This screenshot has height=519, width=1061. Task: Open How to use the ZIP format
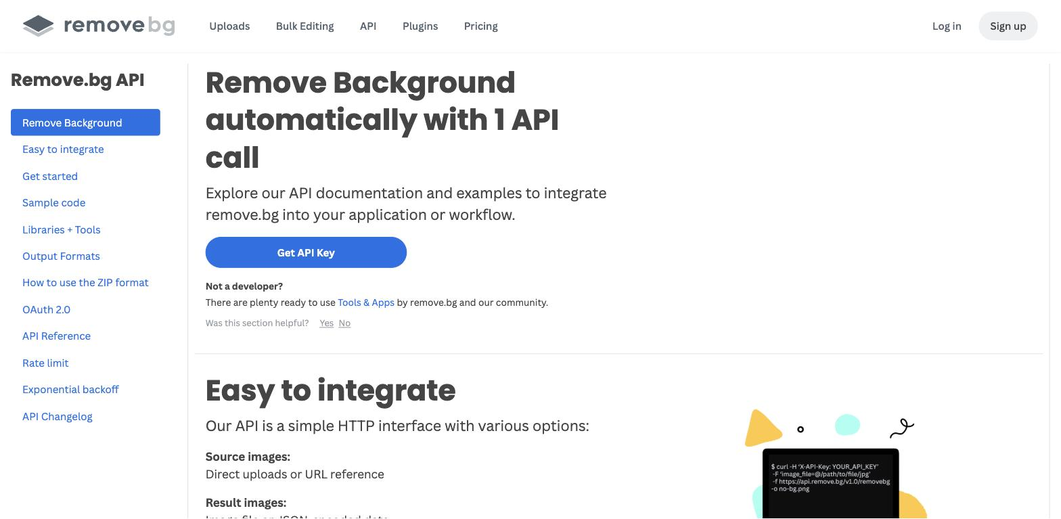click(85, 282)
